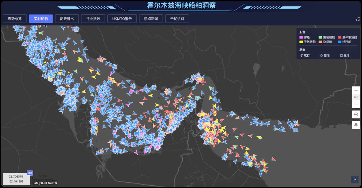Screen dimensions: 362x188
Task: Expand the bottom-right chevron panel
Action: pos(355,180)
